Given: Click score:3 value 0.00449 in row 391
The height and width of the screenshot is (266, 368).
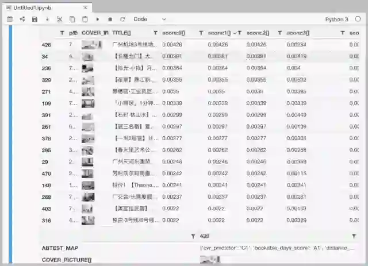Looking at the screenshot, I should point(297,115).
